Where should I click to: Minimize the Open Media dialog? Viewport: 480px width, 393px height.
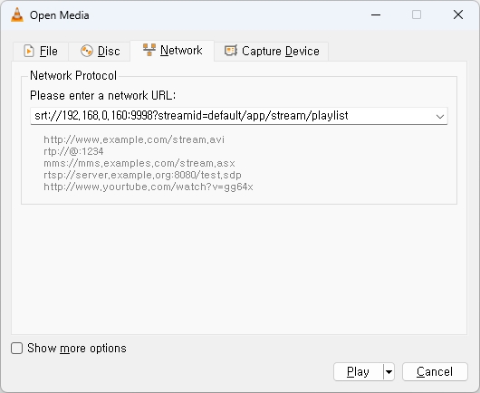tap(376, 14)
